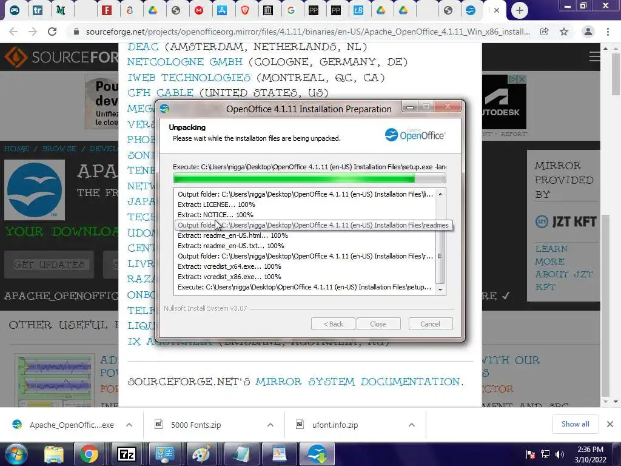Screen dimensions: 621x466
Task: Switch to the red 'F' browser tab
Action: (x=107, y=10)
